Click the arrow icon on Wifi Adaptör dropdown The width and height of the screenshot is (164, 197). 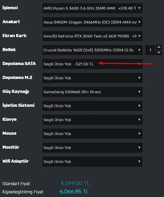click(x=139, y=162)
